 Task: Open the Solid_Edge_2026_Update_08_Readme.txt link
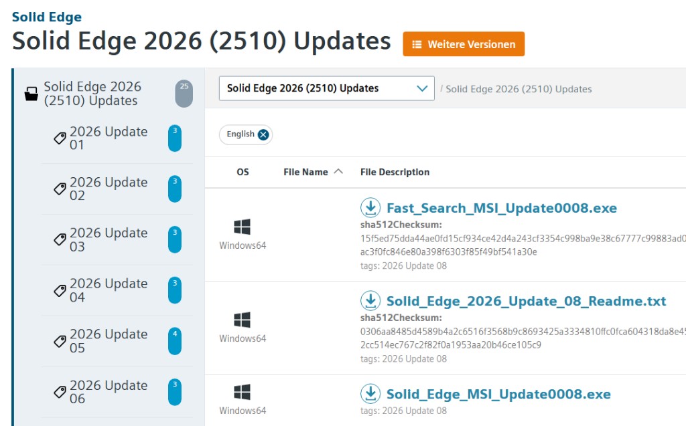pos(526,301)
